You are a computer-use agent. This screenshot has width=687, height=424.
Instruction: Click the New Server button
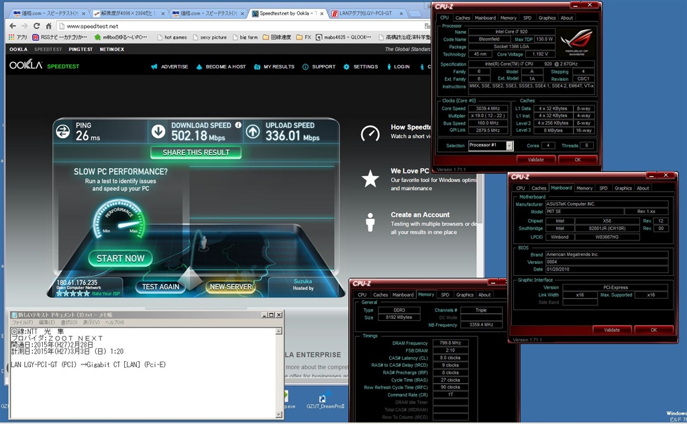click(x=231, y=287)
